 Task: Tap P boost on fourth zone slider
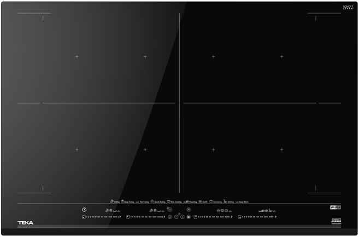click(276, 217)
